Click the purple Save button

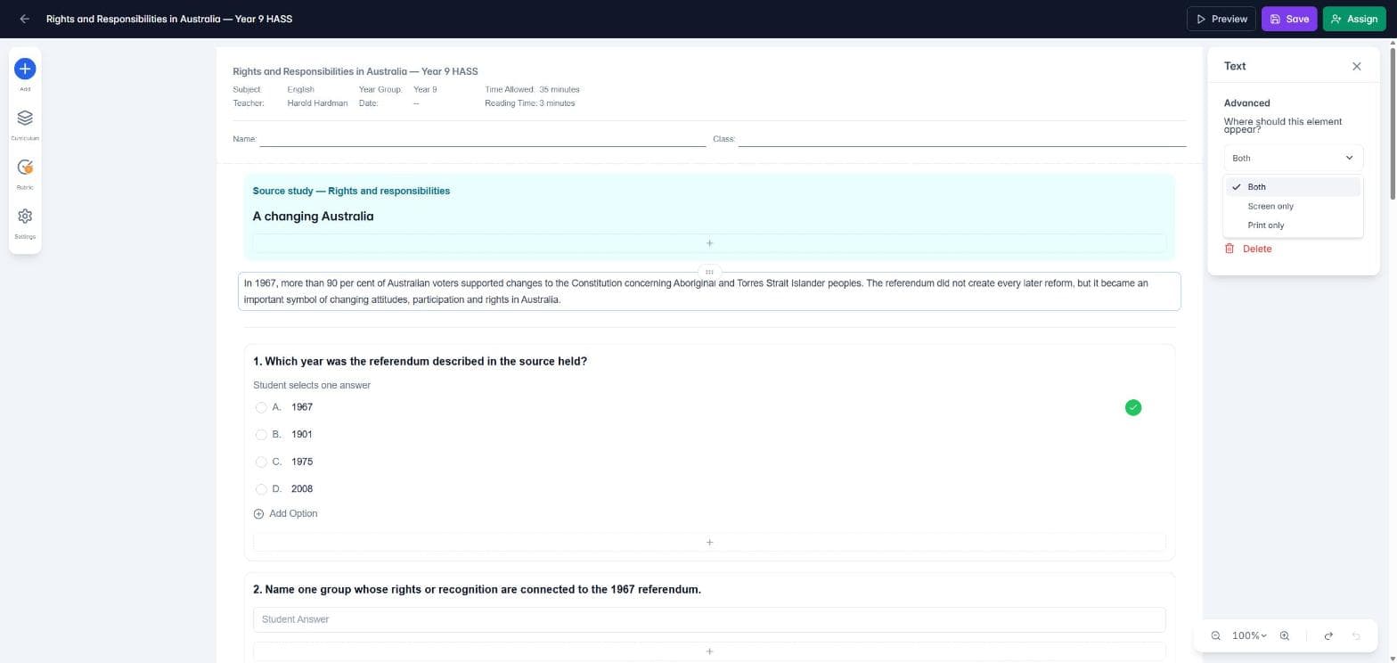pyautogui.click(x=1289, y=19)
